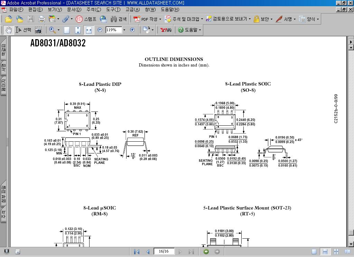
Task: Click 검토용으로 보내기 send for review button
Action: point(226,19)
